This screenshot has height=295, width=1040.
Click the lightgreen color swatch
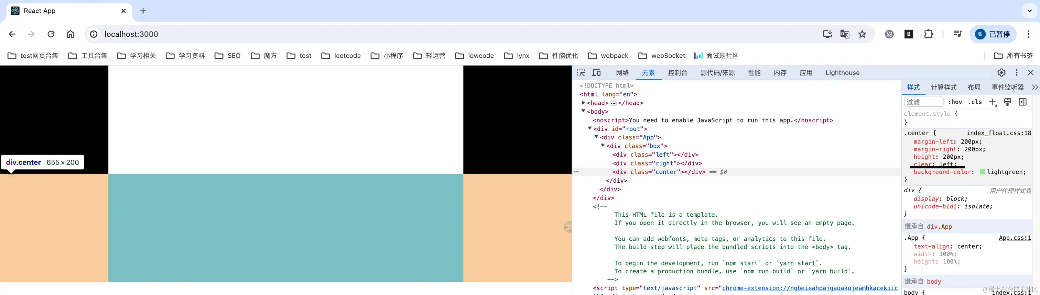point(983,172)
